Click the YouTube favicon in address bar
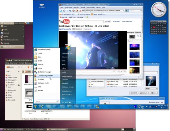The width and height of the screenshot is (170, 131). [x=80, y=11]
